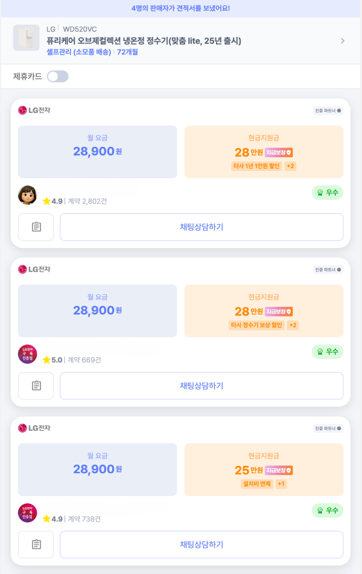Open the quote clipboard icon on the bottom card
The image size is (362, 574).
(36, 544)
